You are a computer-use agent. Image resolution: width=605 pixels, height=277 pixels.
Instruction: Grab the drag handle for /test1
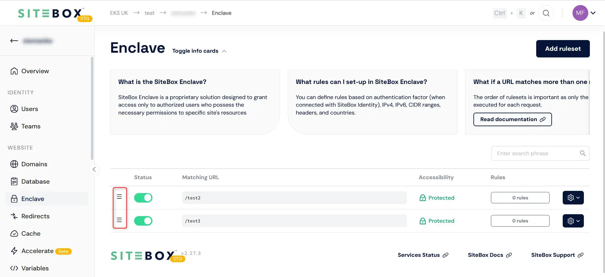point(119,220)
